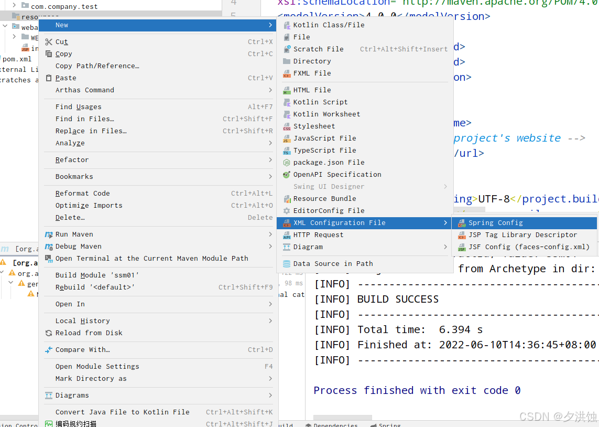Click the JavaScript File icon
The image size is (599, 427).
pos(287,138)
